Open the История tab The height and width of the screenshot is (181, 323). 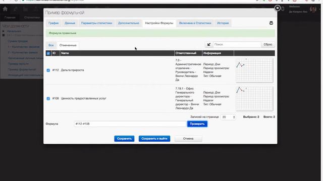pyautogui.click(x=223, y=23)
